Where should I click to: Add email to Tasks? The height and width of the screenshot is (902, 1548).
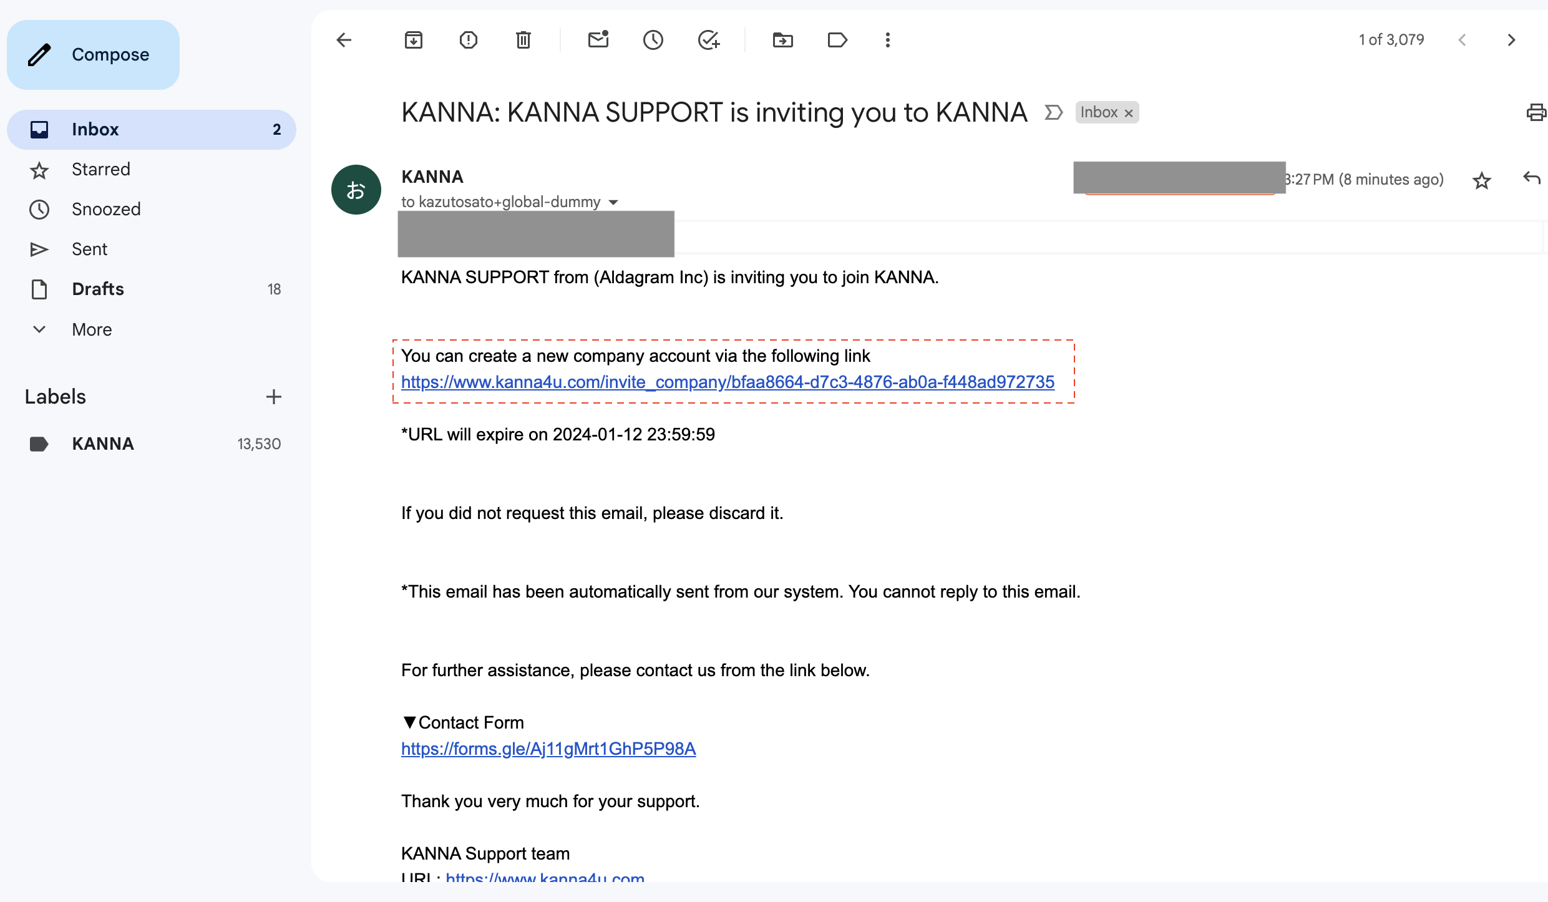point(708,40)
